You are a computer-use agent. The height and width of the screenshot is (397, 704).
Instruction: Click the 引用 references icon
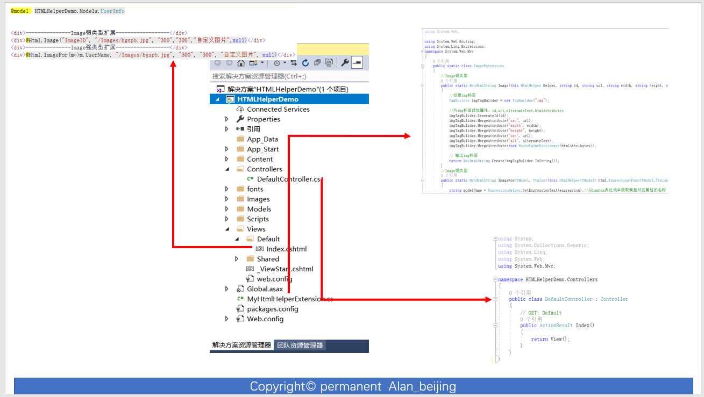click(240, 129)
